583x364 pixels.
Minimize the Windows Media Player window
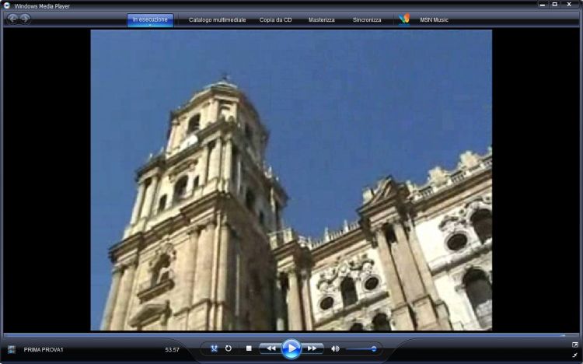543,5
